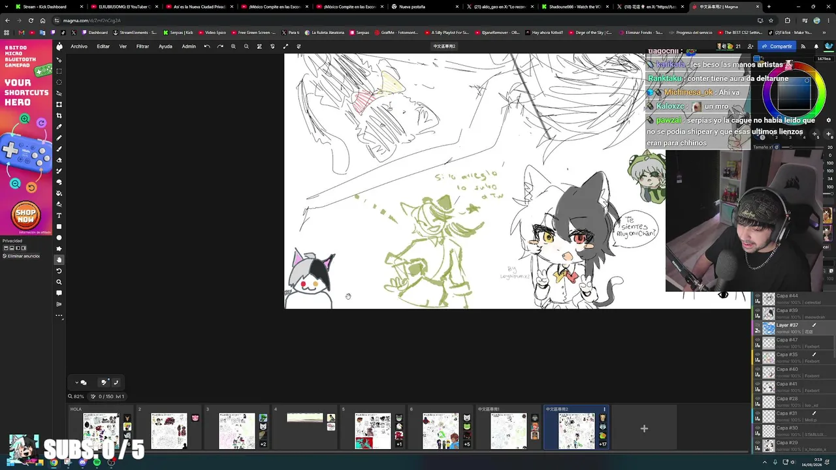The height and width of the screenshot is (470, 836).
Task: Open the Filtrar menu
Action: point(142,46)
